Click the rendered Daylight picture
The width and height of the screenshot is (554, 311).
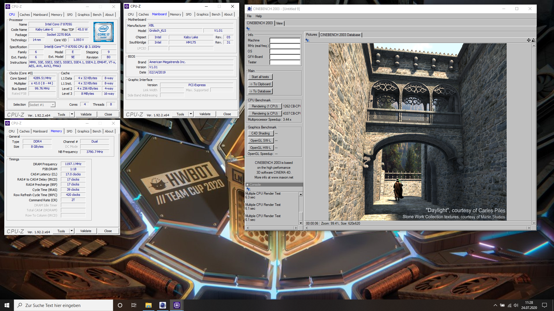(x=418, y=132)
